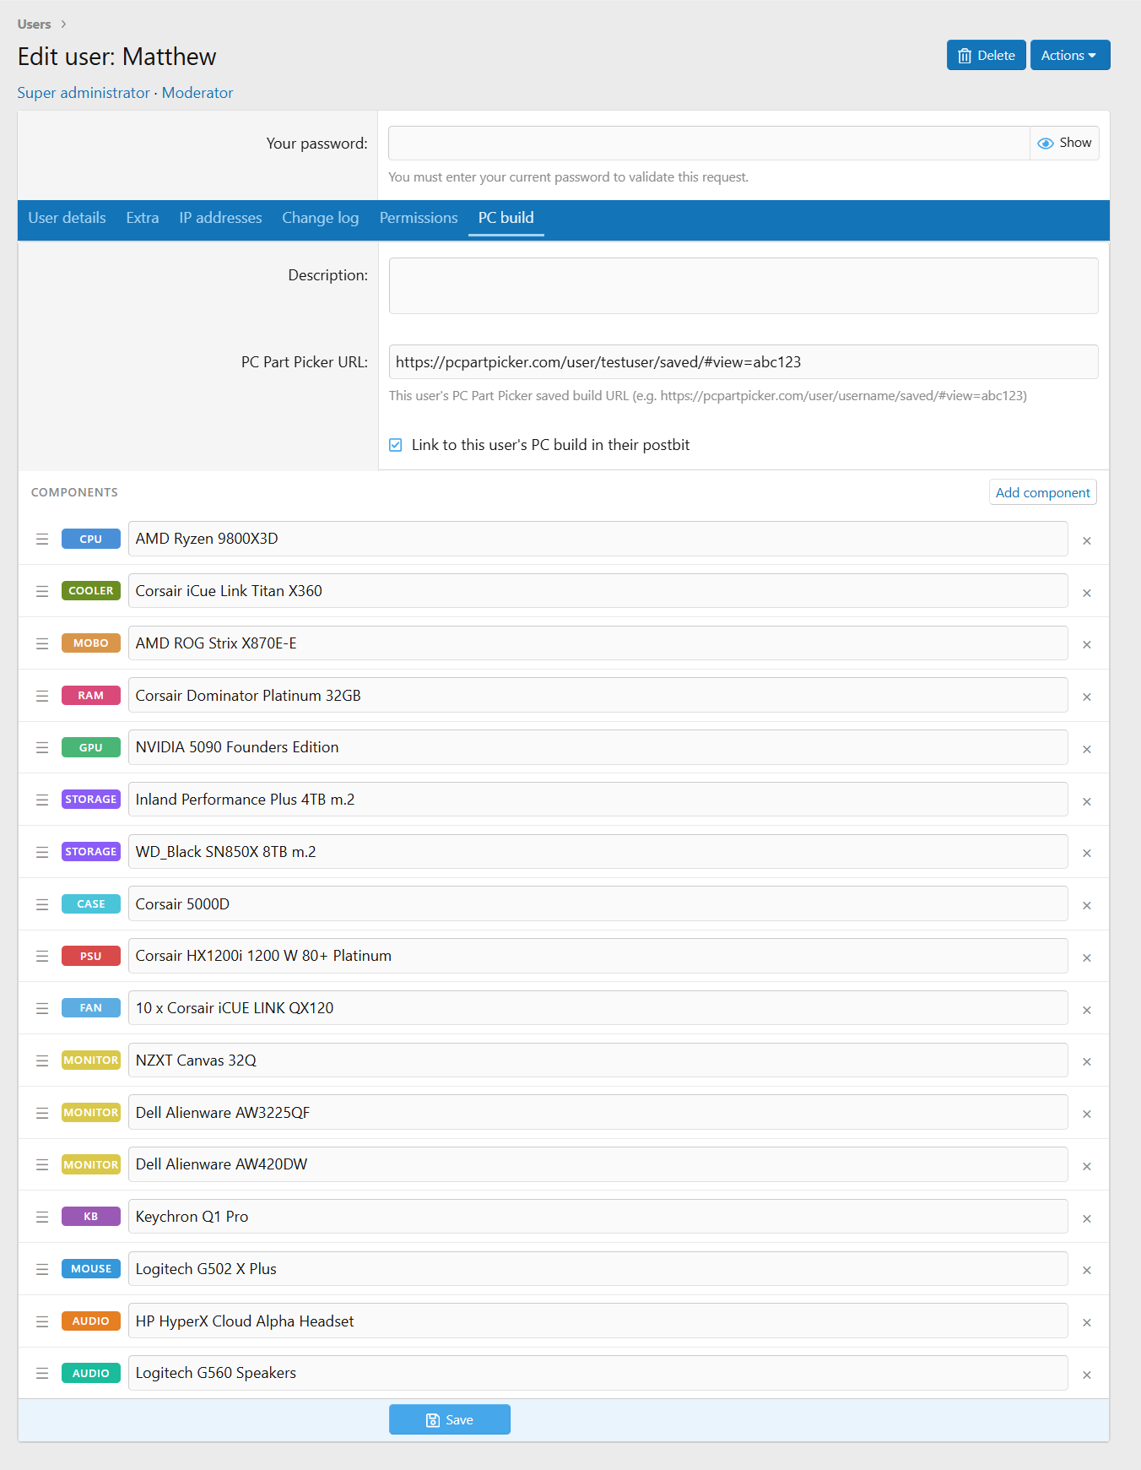Click the drag handle beside the GPU row
Screen dimensions: 1141x1470
[42, 748]
